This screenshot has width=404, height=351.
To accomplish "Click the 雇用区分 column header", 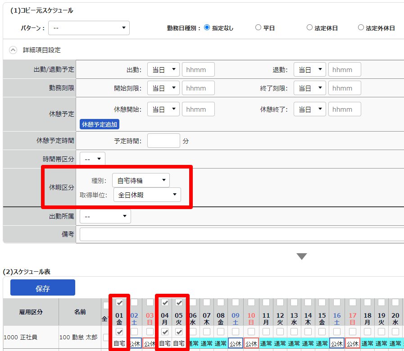I will pyautogui.click(x=31, y=312).
